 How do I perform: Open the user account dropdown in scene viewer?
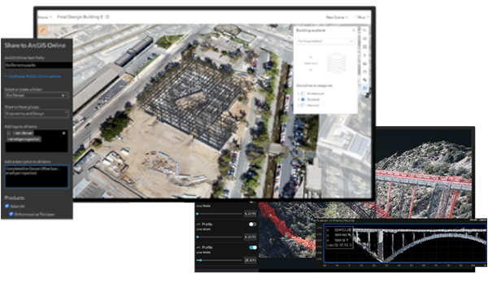click(361, 17)
